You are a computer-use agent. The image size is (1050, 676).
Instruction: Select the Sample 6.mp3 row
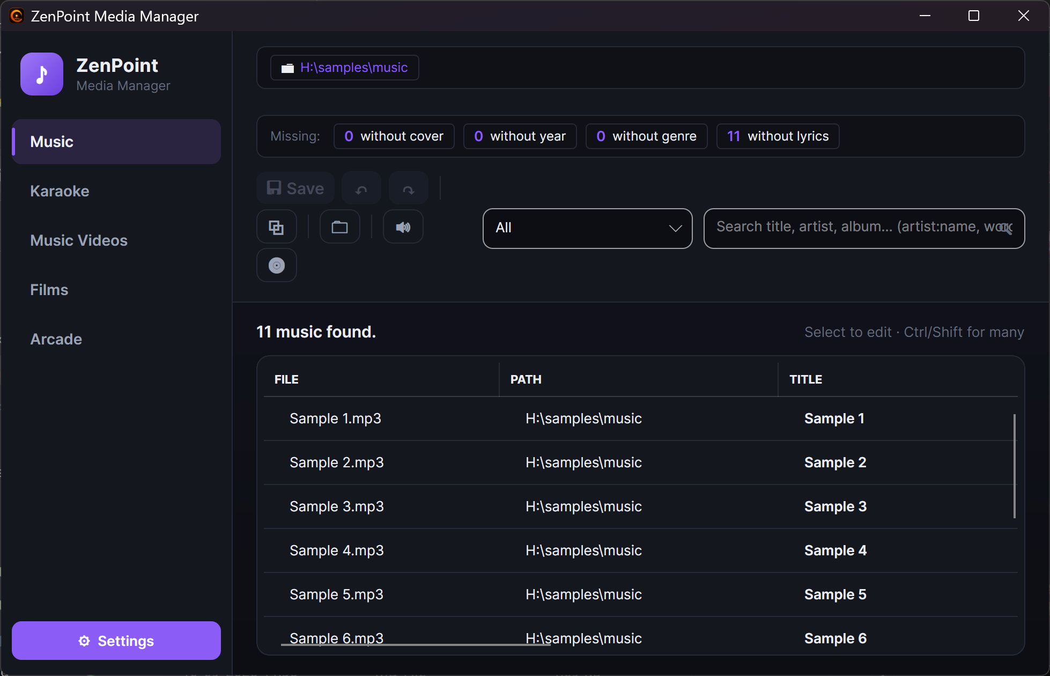point(641,636)
